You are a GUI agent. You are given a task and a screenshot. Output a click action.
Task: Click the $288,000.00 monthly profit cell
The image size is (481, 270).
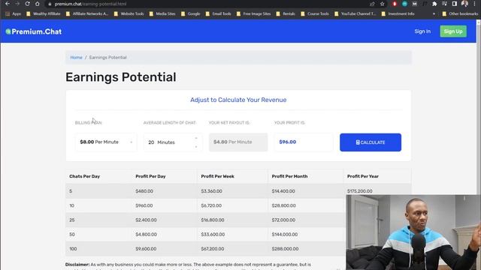pyautogui.click(x=285, y=249)
